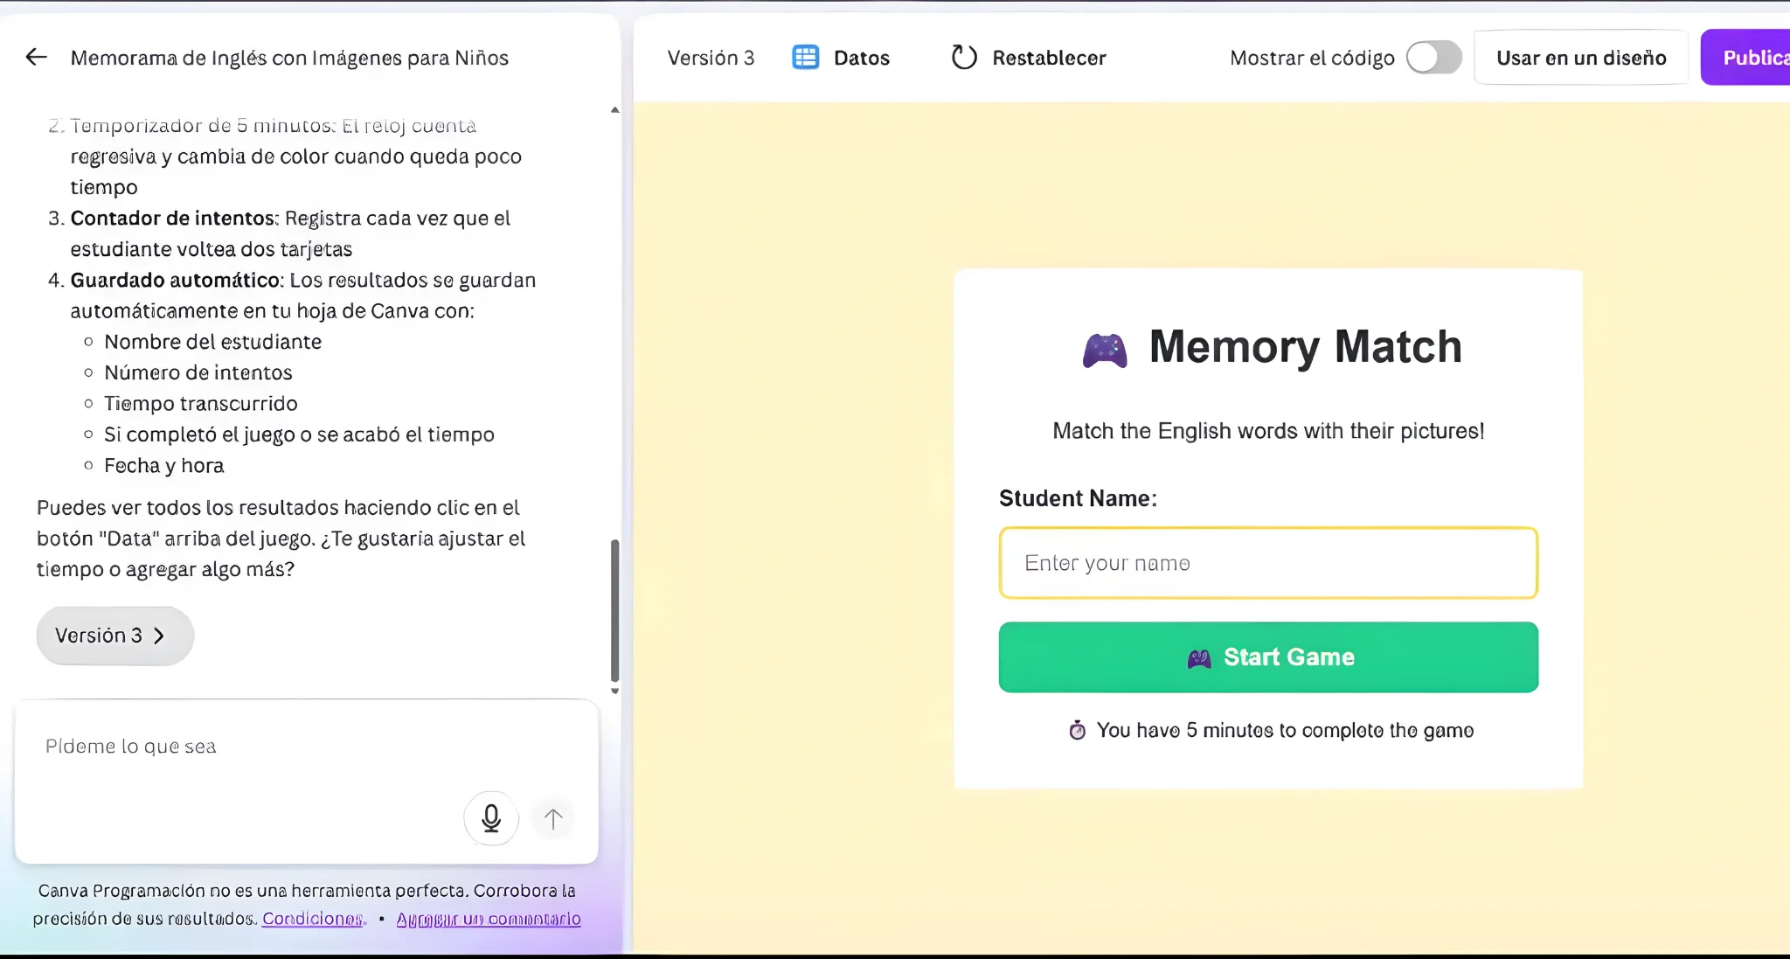Open the Condiciones link
Image resolution: width=1790 pixels, height=959 pixels.
(x=312, y=919)
